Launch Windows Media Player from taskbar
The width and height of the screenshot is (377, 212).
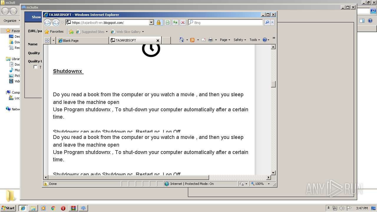point(43,208)
